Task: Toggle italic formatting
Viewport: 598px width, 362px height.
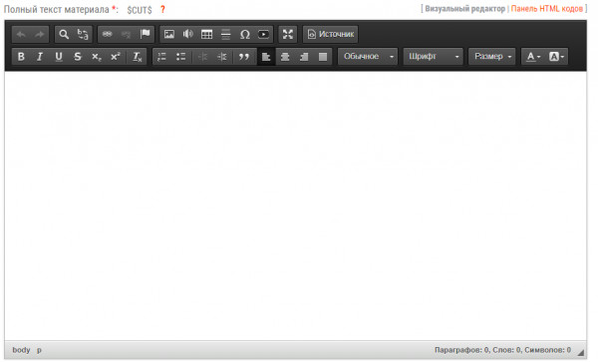Action: coord(40,57)
